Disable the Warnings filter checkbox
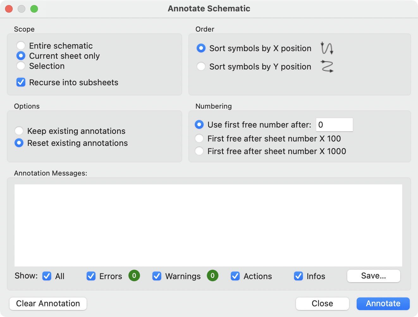This screenshot has width=418, height=317. point(157,276)
